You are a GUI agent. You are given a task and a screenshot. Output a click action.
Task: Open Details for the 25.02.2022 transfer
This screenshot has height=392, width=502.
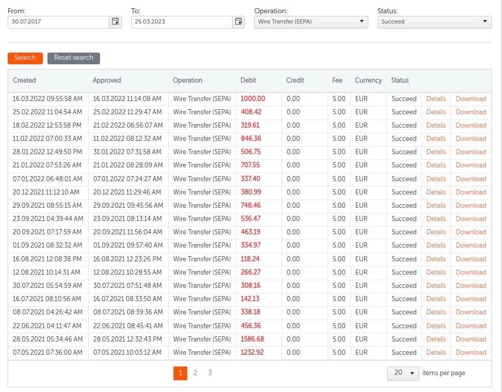tap(436, 112)
